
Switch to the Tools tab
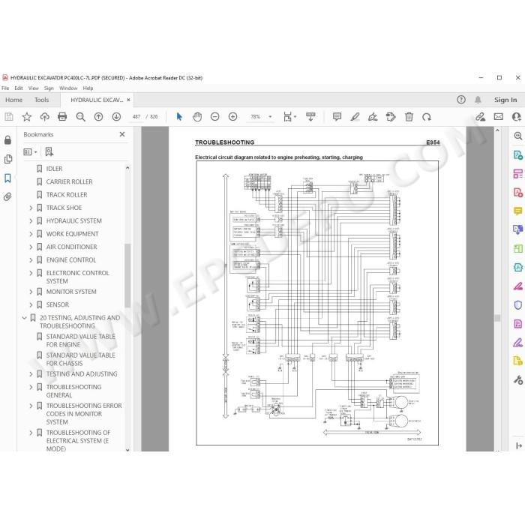point(41,100)
